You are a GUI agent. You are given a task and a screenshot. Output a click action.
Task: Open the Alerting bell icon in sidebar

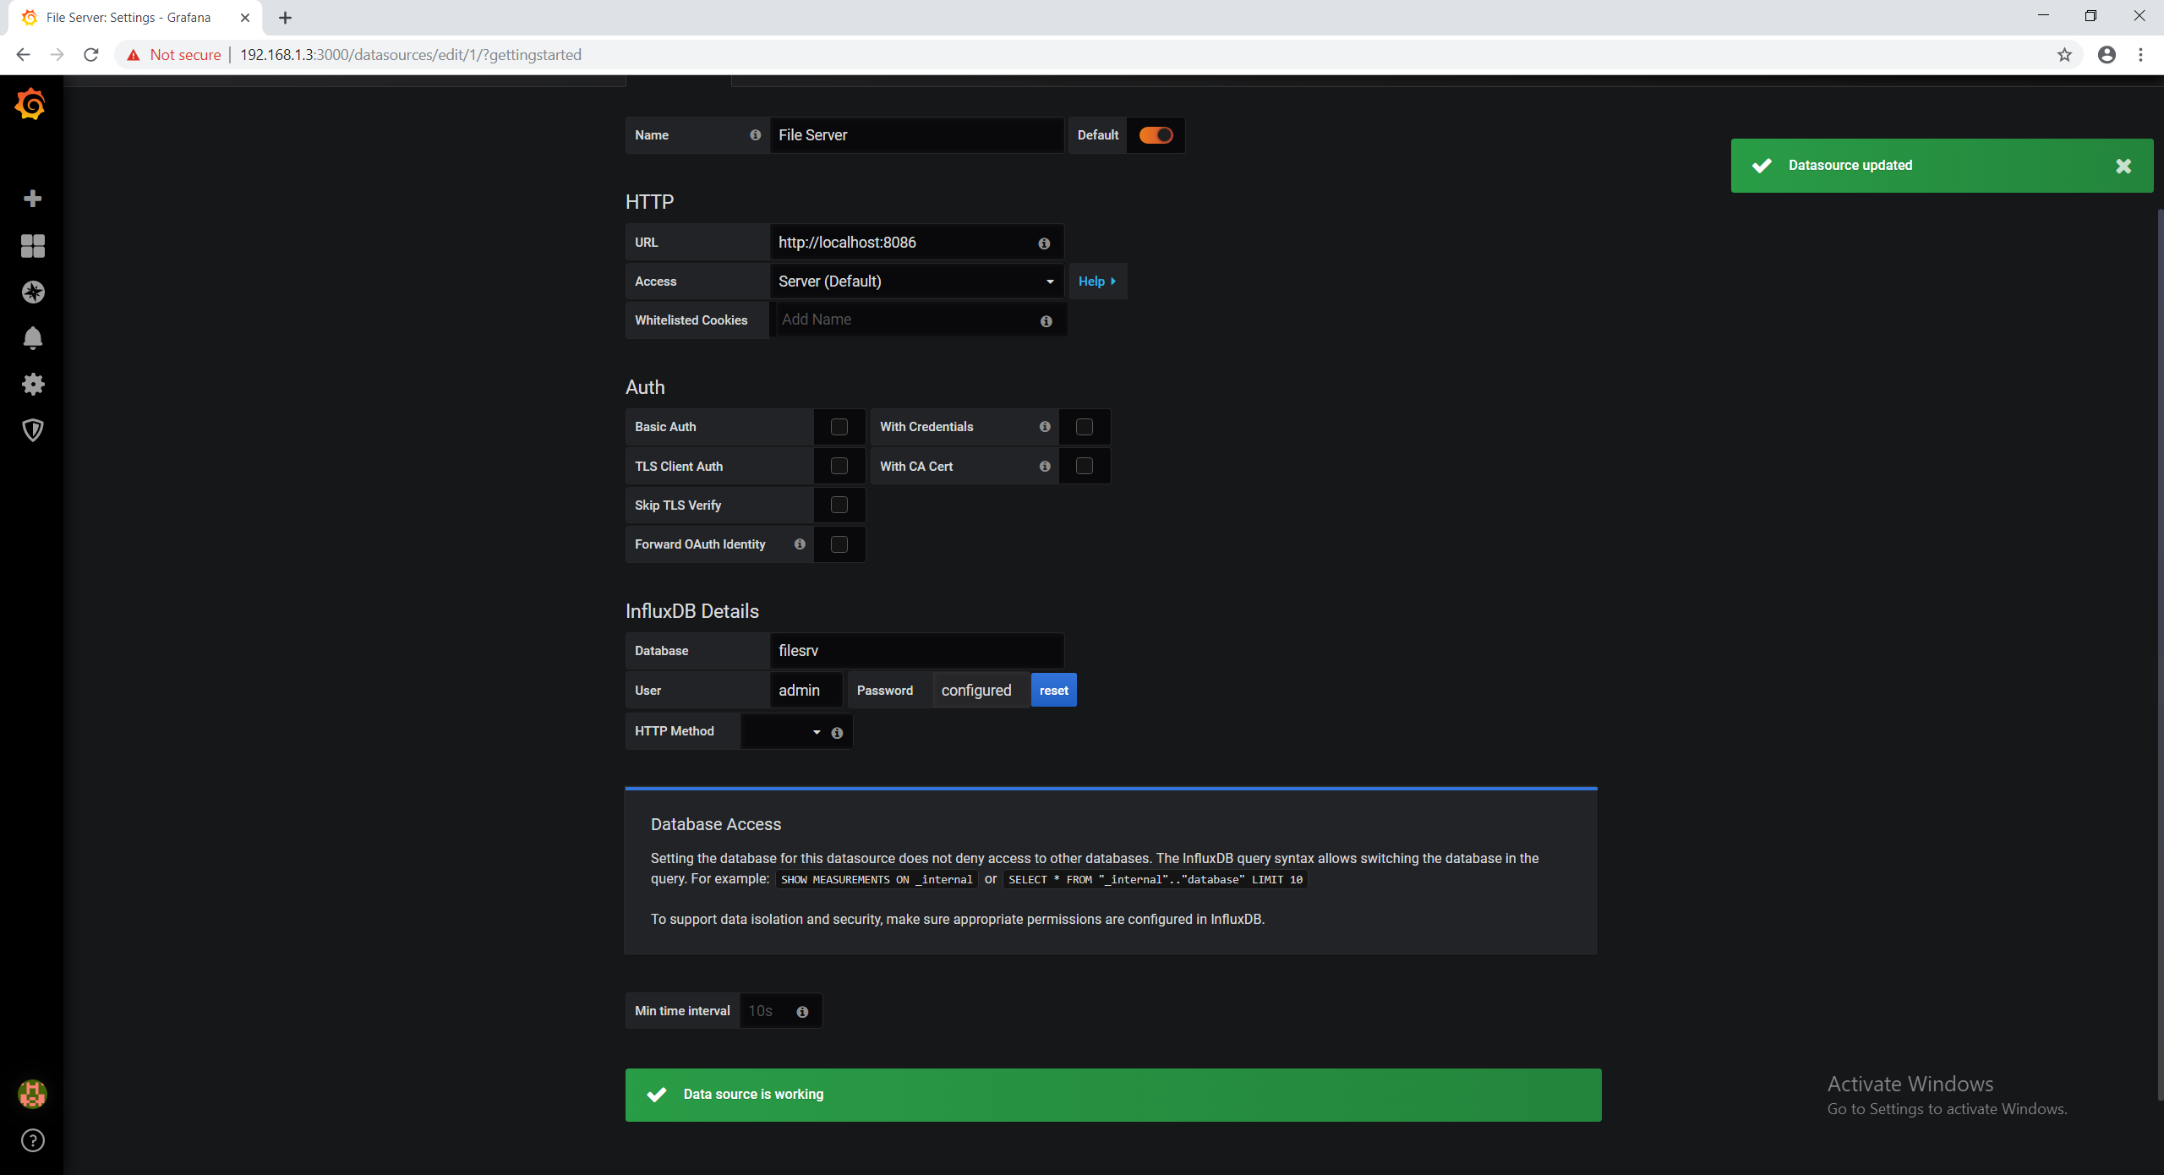(32, 338)
